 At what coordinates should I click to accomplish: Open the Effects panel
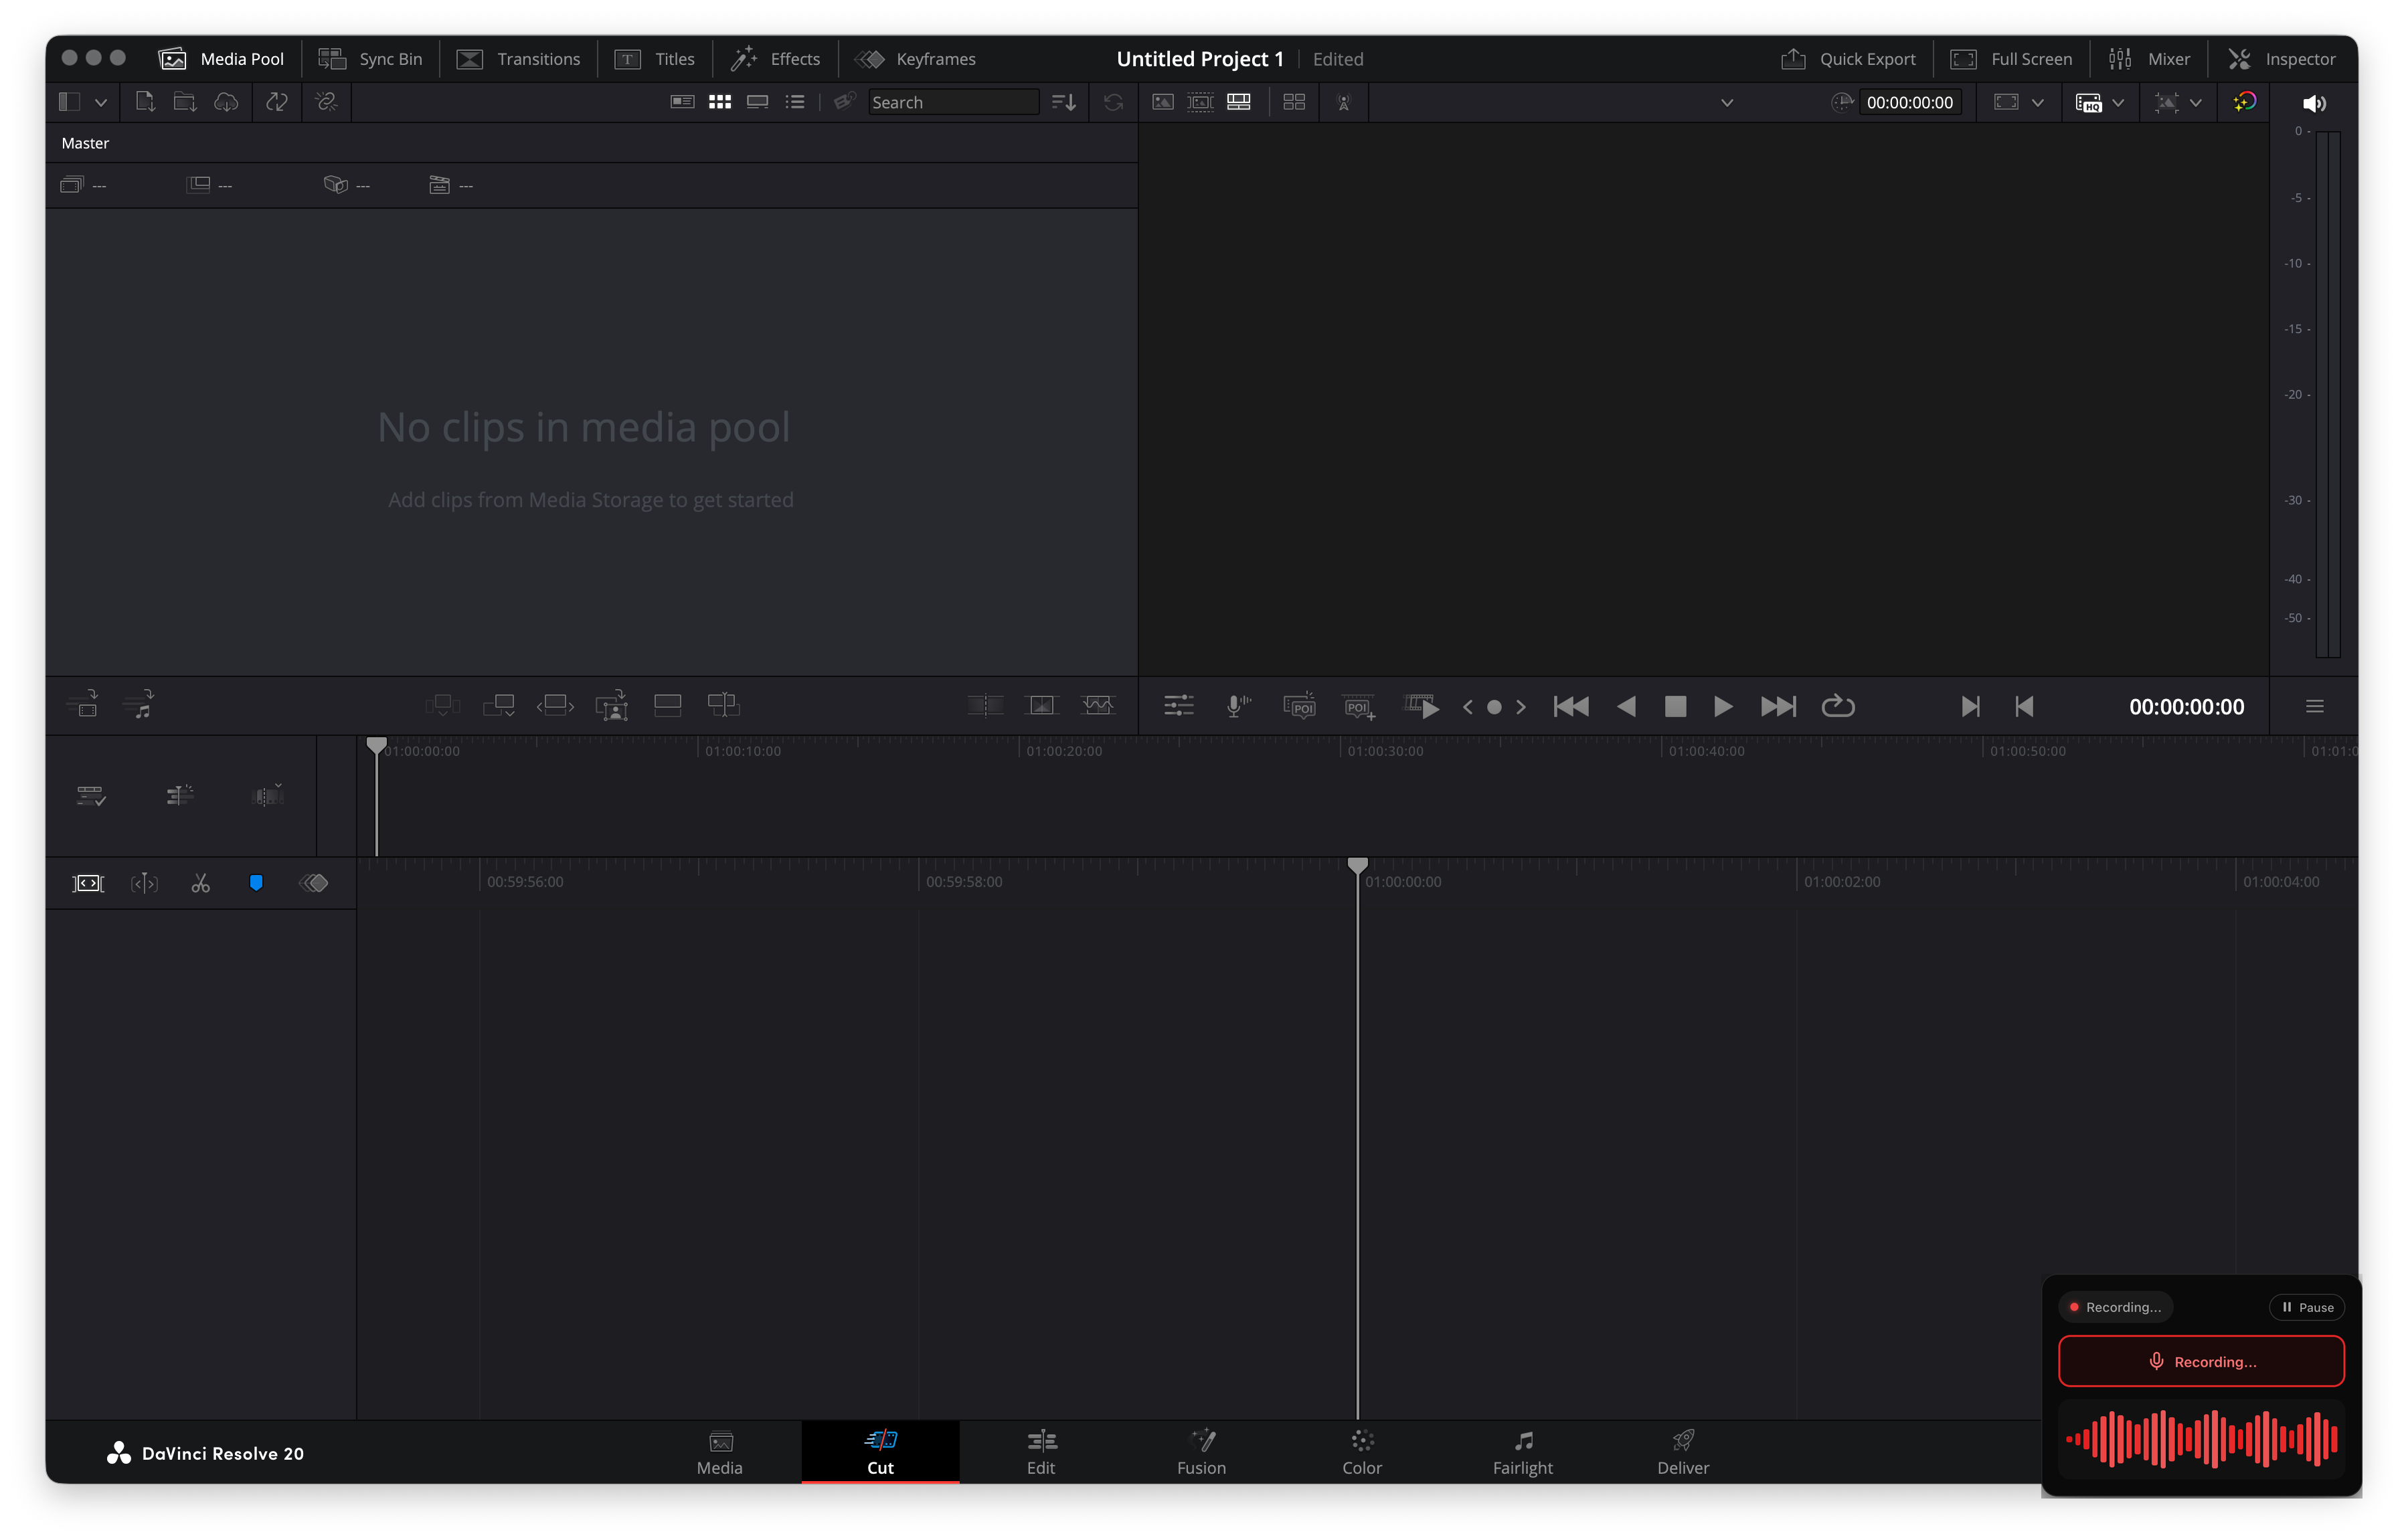point(775,58)
